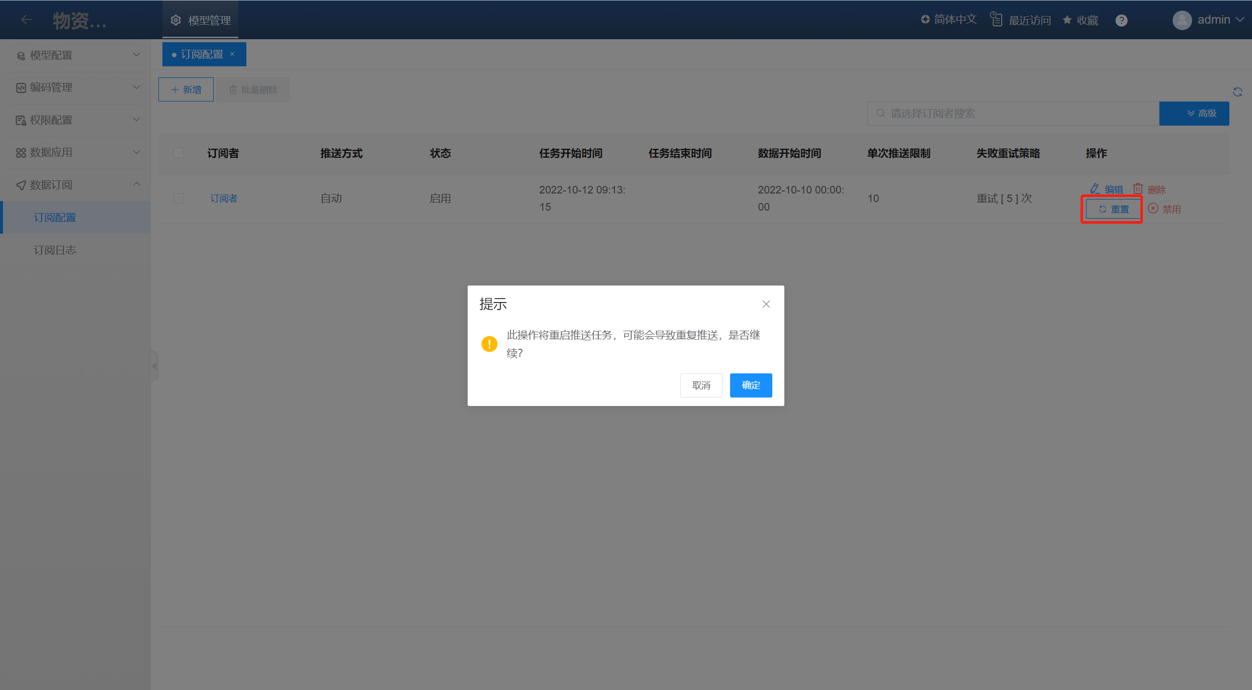Viewport: 1252px width, 690px height.
Task: Click the 批量删除 batch delete button
Action: pos(253,89)
